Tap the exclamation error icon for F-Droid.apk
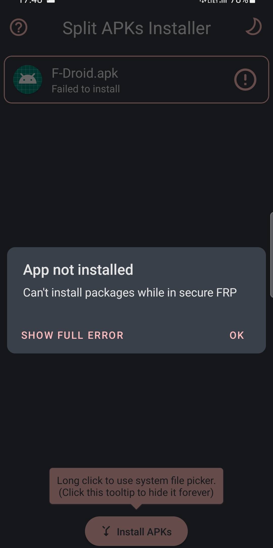Viewport: 273px width, 548px height. 245,80
